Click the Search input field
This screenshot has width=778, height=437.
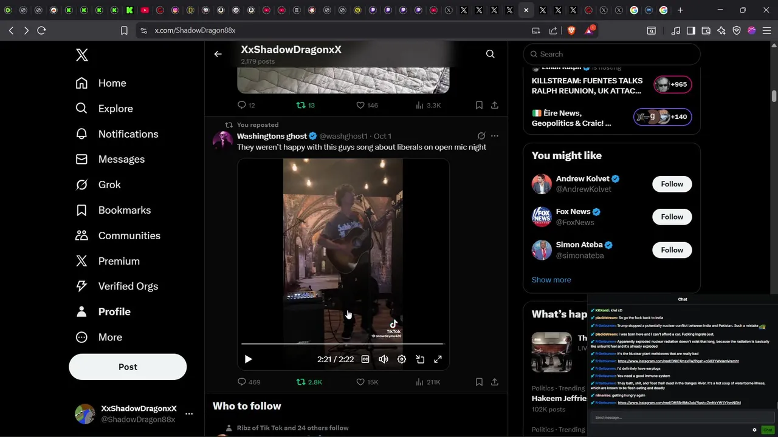click(x=612, y=54)
